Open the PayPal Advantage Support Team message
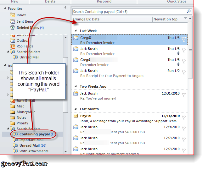 (129, 118)
